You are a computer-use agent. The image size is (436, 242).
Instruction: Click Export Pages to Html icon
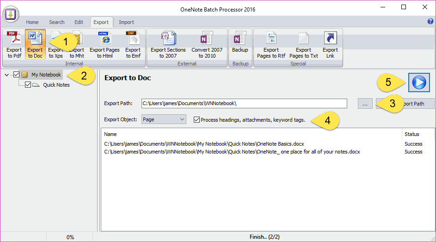[105, 44]
